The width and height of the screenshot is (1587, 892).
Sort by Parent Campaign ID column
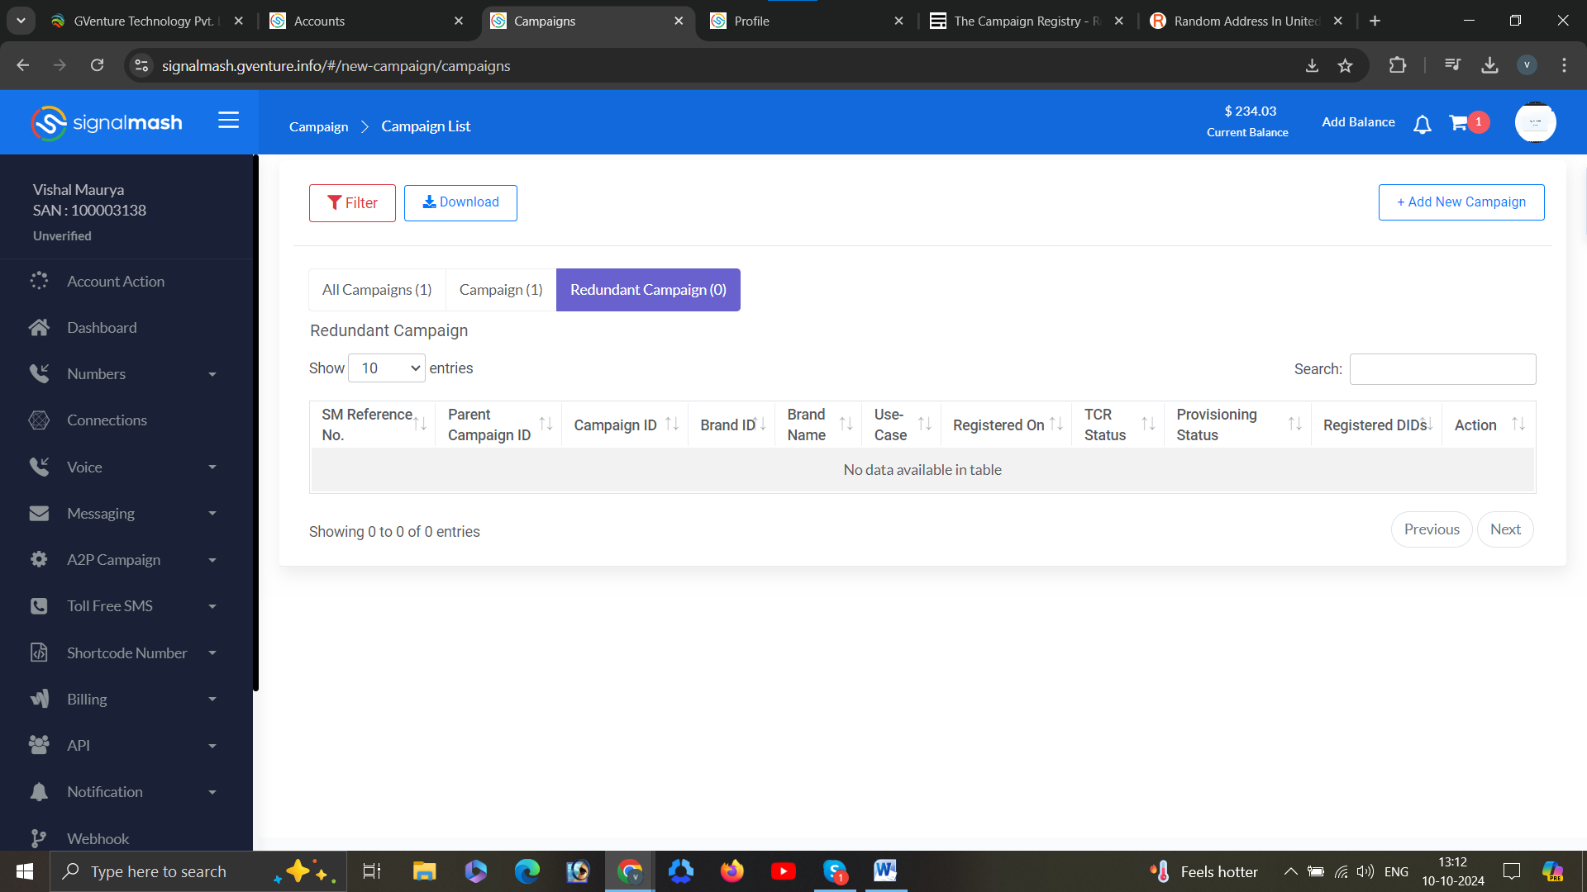498,425
